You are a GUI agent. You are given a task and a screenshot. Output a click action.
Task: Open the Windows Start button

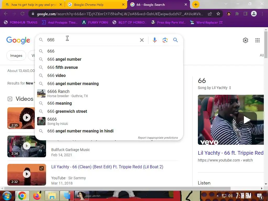pyautogui.click(x=7, y=196)
